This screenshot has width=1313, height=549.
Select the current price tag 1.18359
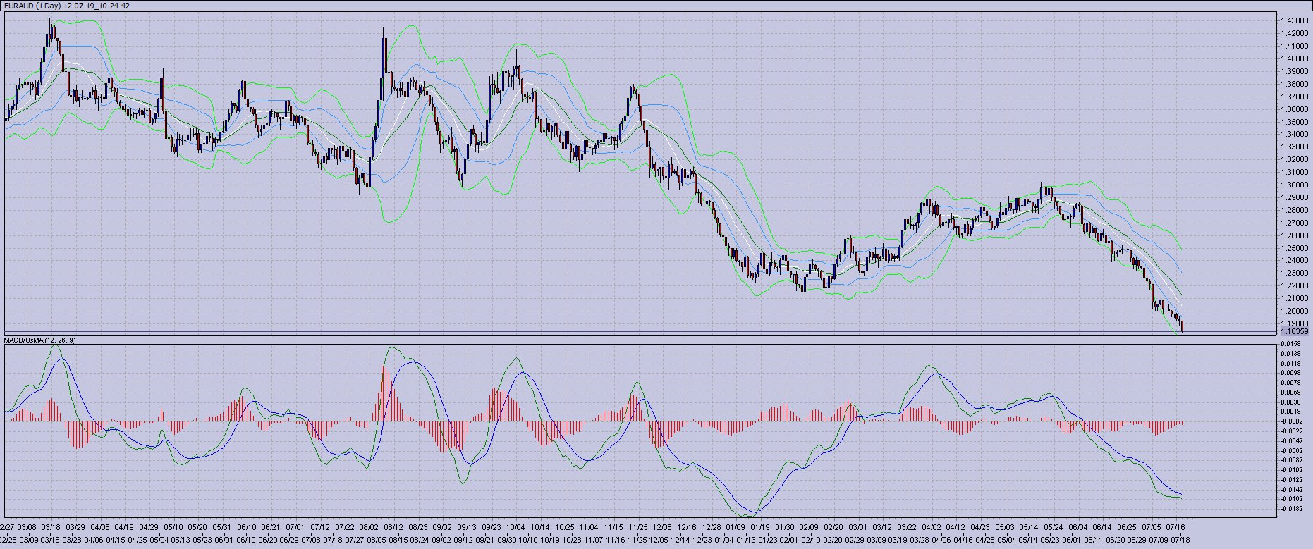(1294, 331)
